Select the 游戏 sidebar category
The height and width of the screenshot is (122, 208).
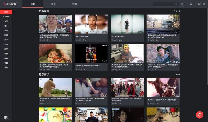point(6,58)
